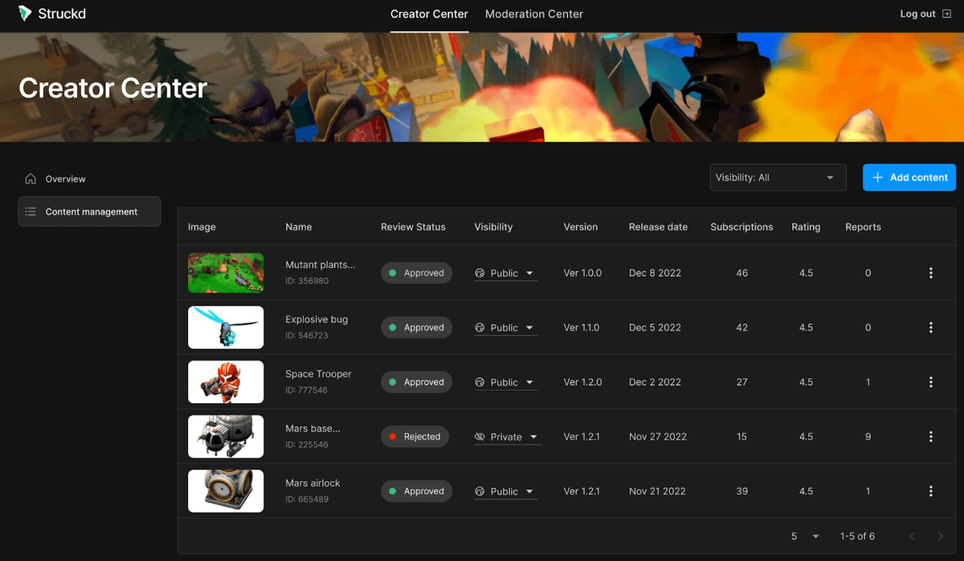Click the Log out link
964x561 pixels.
pyautogui.click(x=926, y=14)
